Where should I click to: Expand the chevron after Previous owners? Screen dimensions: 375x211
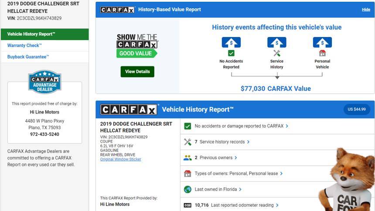click(x=236, y=158)
